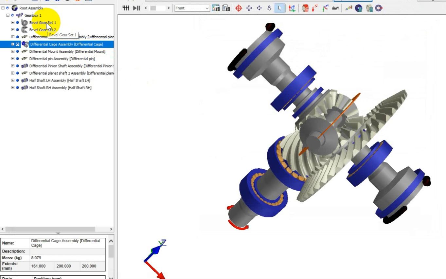This screenshot has height=279, width=446.
Task: Click the second save-view icon with floppy disk
Action: pyautogui.click(x=226, y=8)
